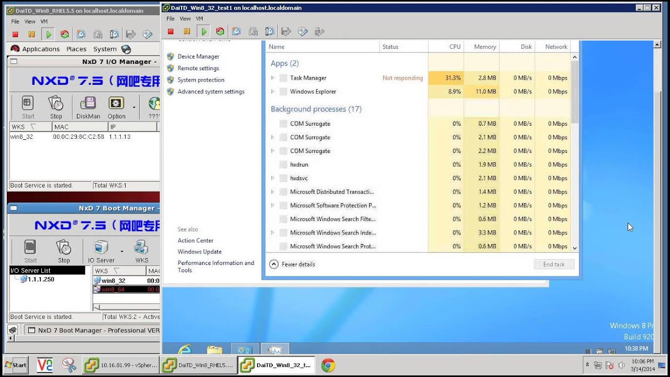Click WKS icon in Boot Manager
This screenshot has width=670, height=377.
click(141, 251)
